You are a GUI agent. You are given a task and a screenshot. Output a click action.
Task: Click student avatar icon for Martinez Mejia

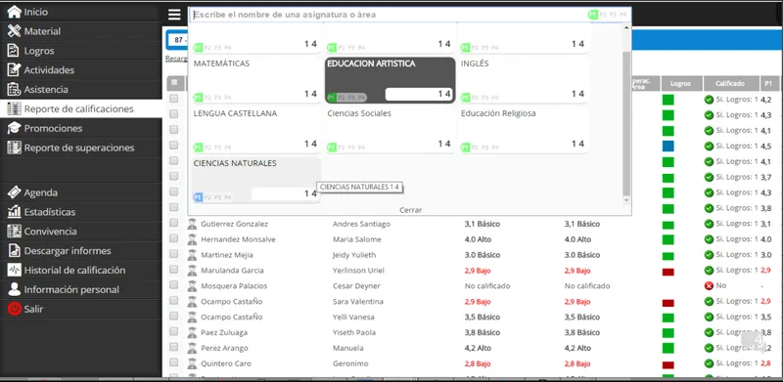192,255
